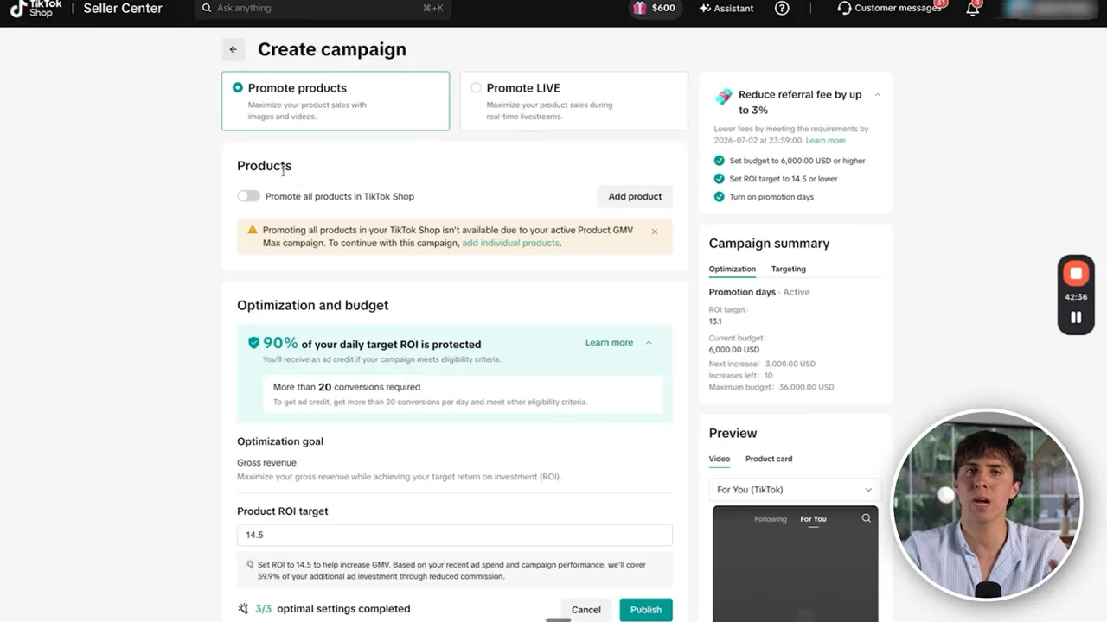Collapse the ROI protection section chevron
This screenshot has width=1107, height=622.
point(649,343)
